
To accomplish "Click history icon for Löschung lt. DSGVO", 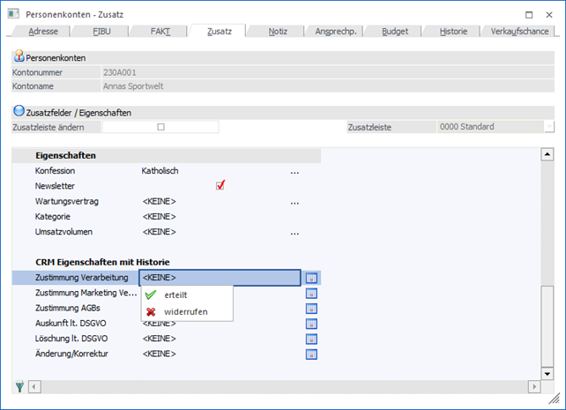I will 311,339.
